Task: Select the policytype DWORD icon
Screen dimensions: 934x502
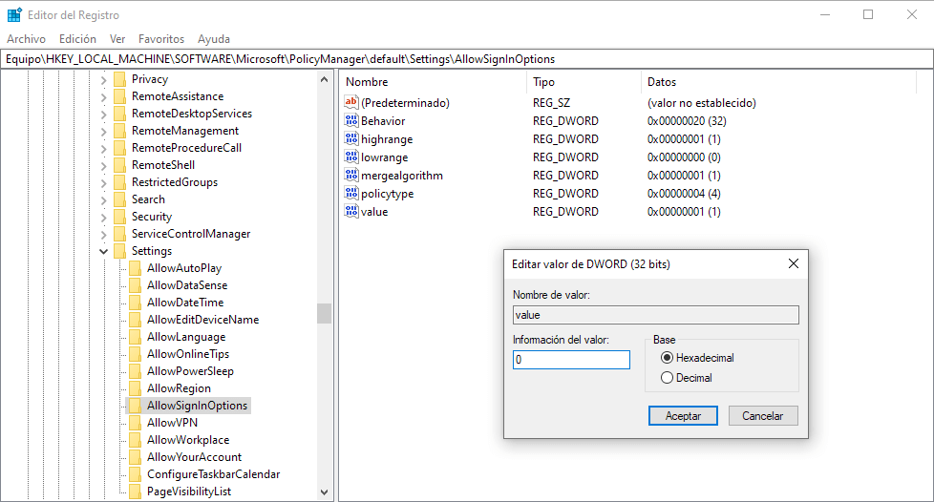Action: [351, 194]
